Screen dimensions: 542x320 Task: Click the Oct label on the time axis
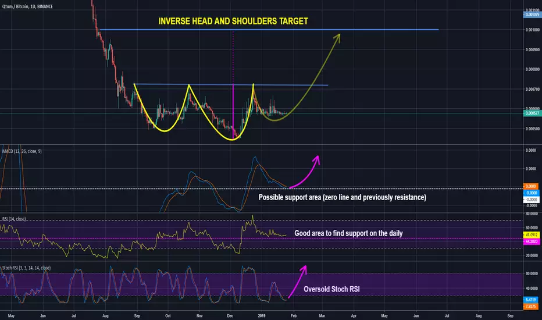pyautogui.click(x=168, y=316)
